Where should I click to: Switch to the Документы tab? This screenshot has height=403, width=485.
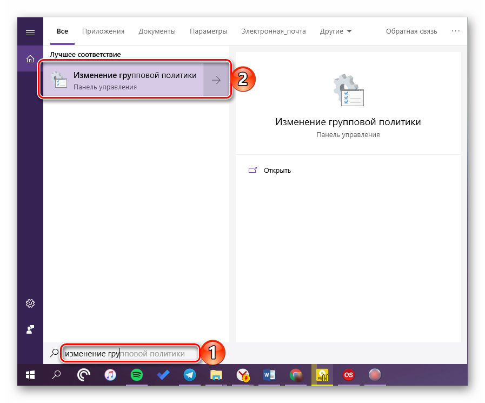pos(157,31)
